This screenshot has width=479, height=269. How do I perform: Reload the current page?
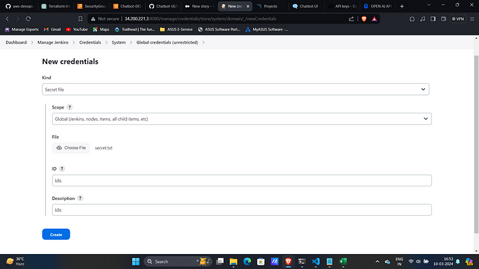click(28, 19)
